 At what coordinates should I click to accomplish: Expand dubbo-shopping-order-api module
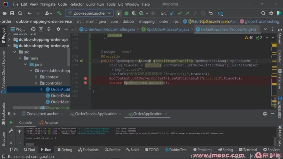coord(9,40)
